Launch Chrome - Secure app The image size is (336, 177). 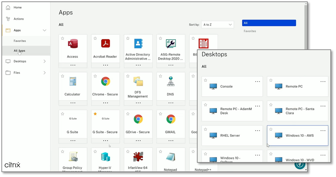pos(105,82)
